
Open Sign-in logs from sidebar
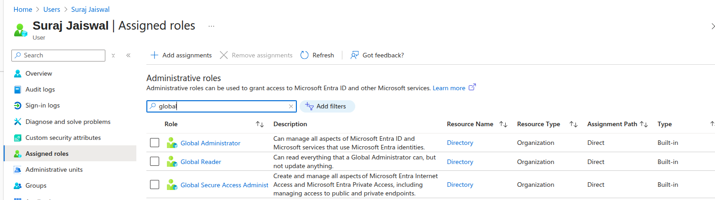click(x=42, y=105)
